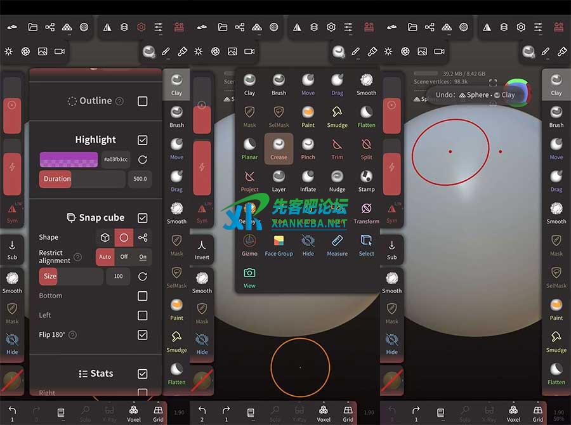Set Restrict alignment to Off

[124, 257]
